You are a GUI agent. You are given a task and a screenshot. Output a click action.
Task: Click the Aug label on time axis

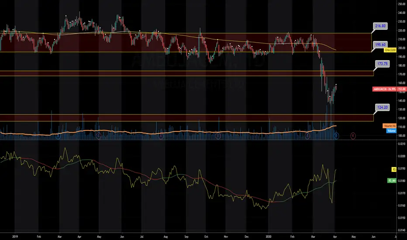pos(166,237)
